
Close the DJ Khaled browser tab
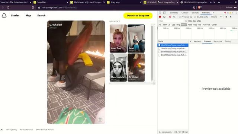(x=177, y=2)
